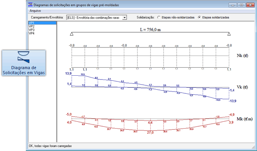
Task: Click the Diagrama de Solicitações em Vigas icon
Action: [24, 63]
